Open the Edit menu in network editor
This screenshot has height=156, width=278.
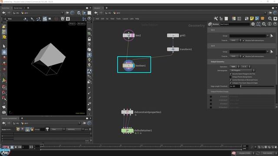pos(103,19)
